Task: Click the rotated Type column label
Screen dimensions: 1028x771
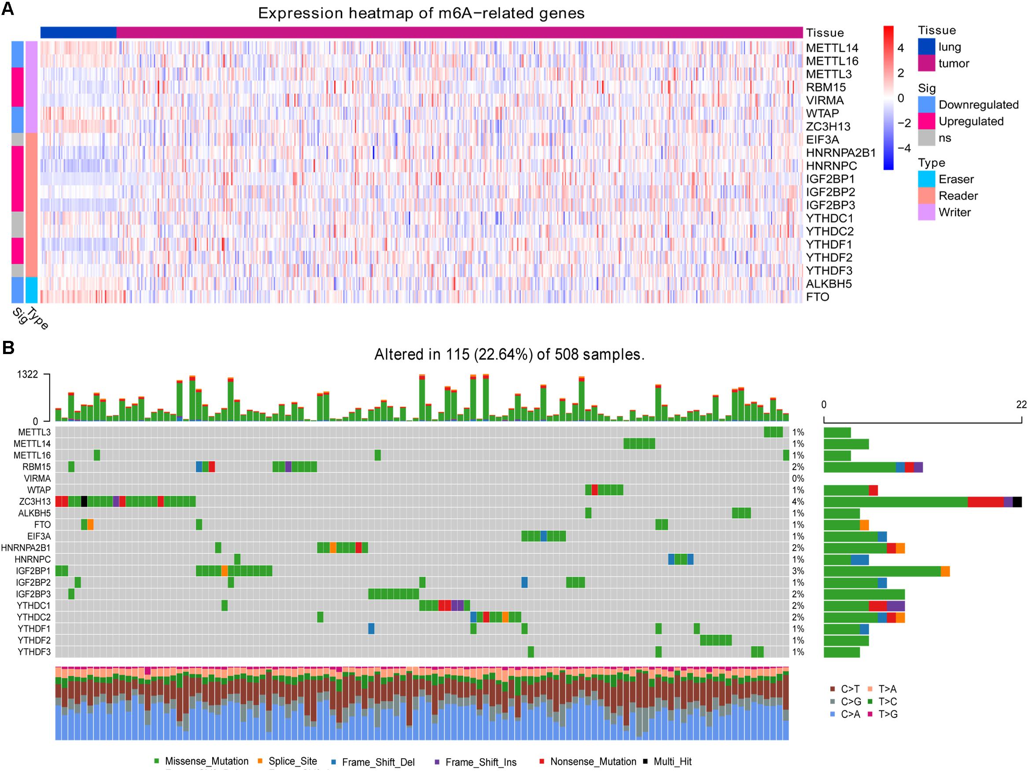Action: click(38, 318)
